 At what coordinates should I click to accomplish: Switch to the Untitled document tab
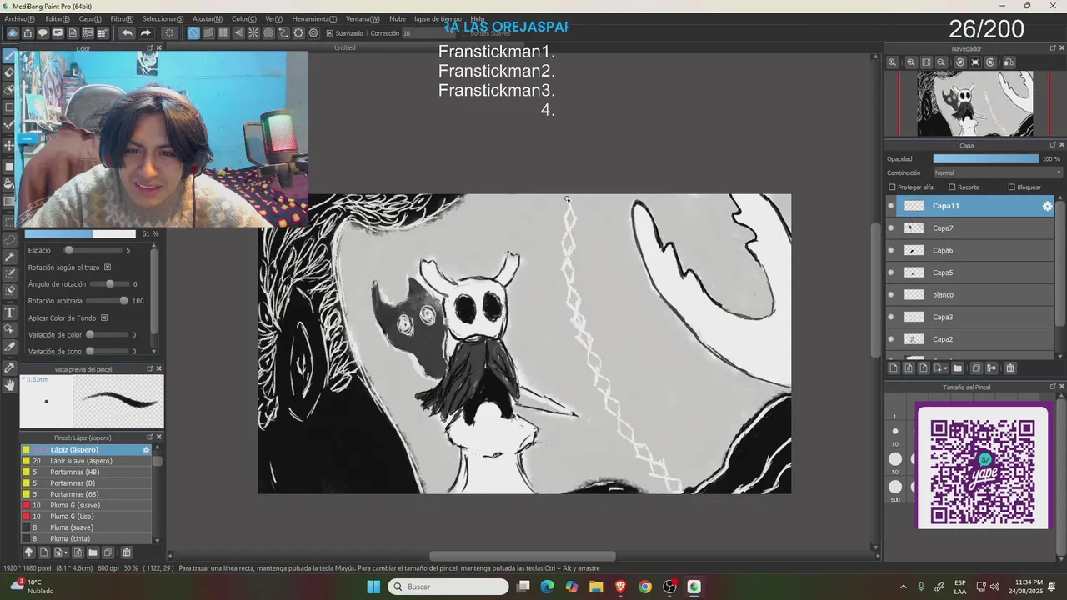pos(344,47)
